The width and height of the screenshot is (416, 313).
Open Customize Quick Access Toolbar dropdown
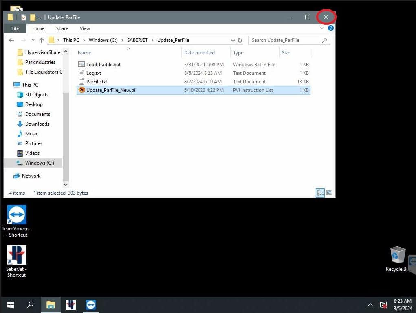[x=40, y=18]
